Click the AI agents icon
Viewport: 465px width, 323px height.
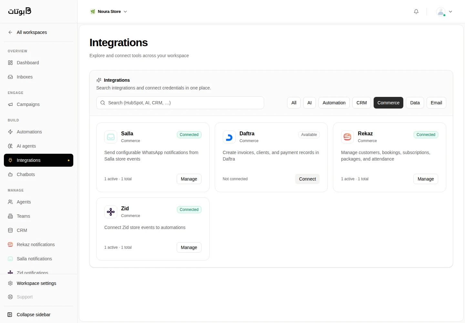pos(10,146)
